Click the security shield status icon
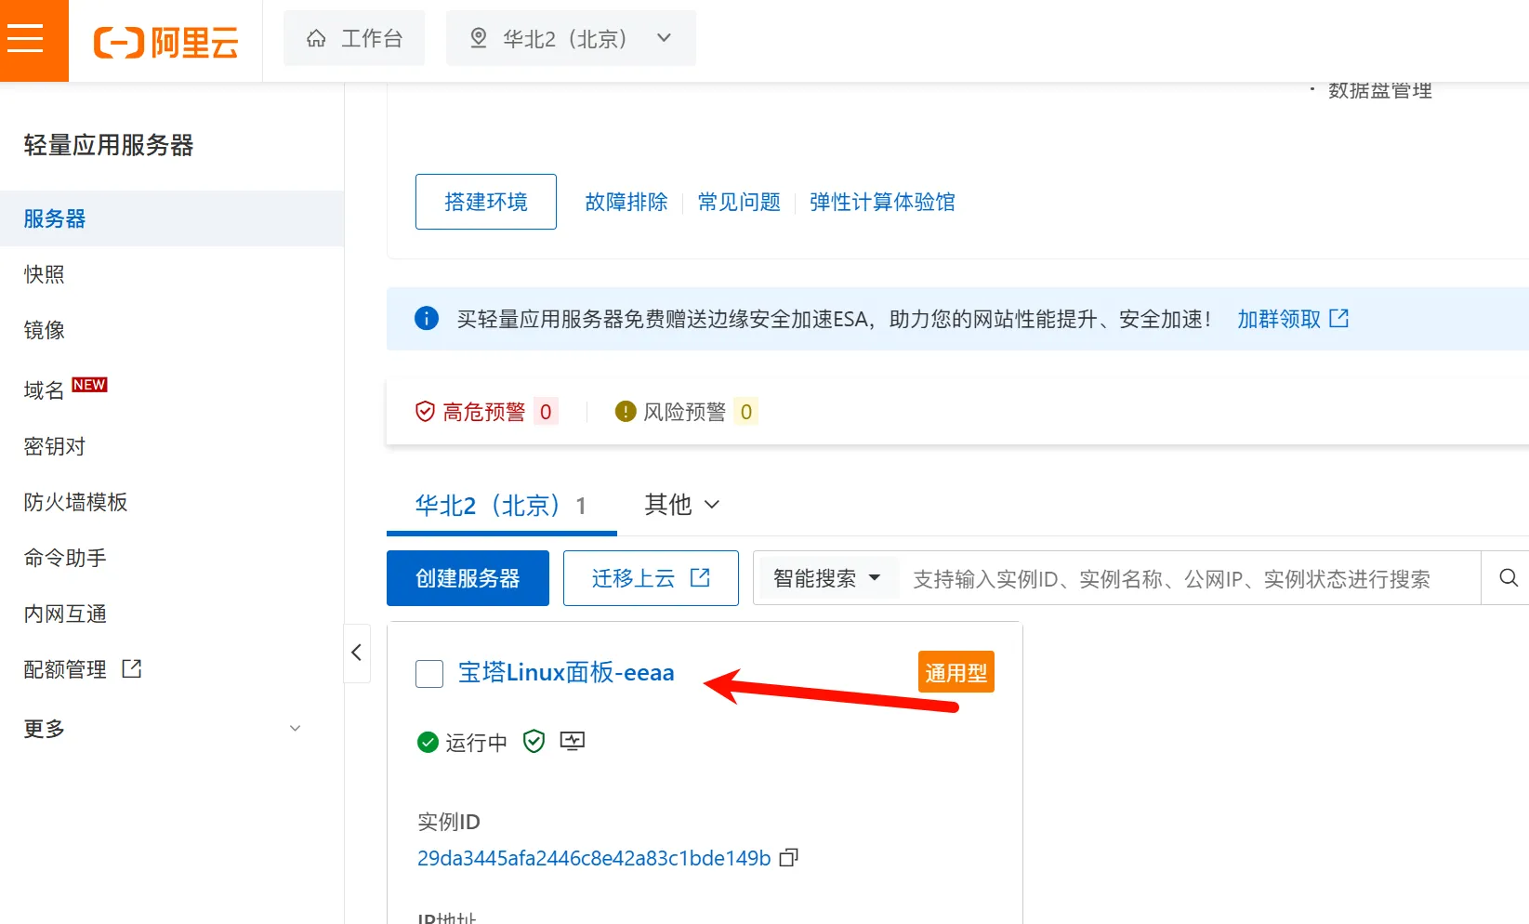 point(534,742)
